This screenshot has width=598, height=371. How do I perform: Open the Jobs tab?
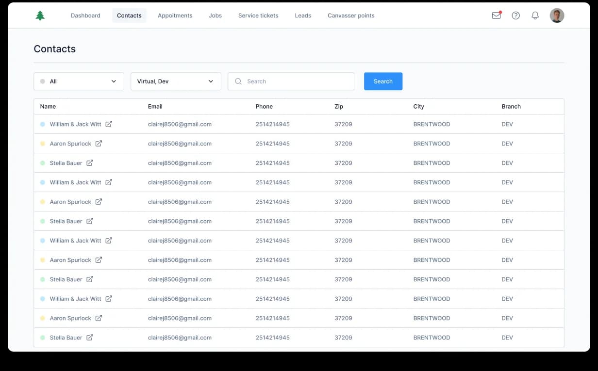pyautogui.click(x=216, y=16)
